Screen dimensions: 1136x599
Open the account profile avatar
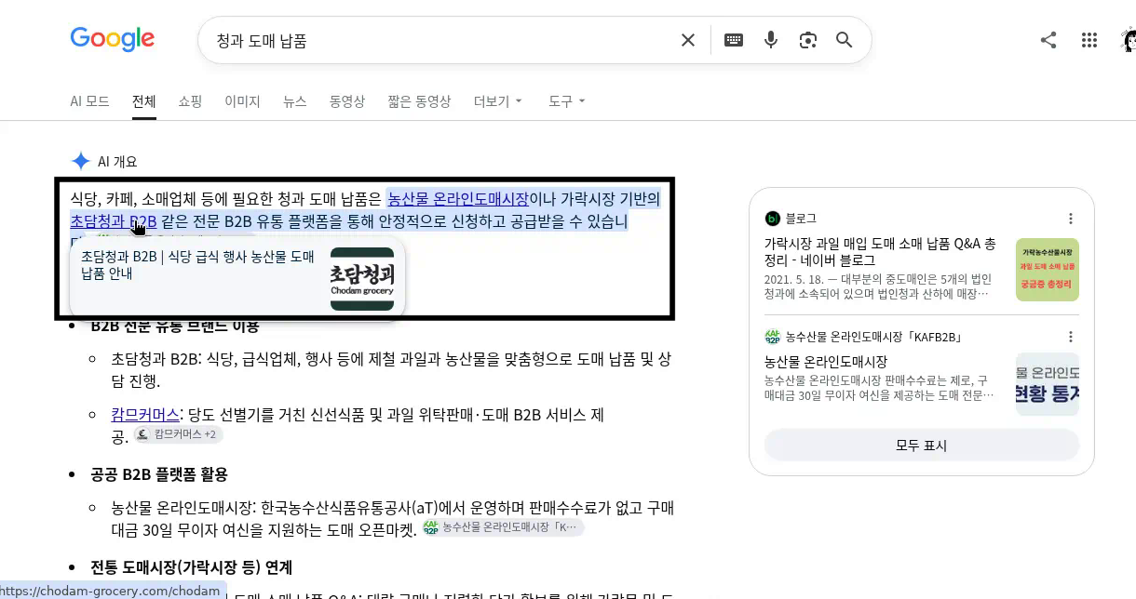pyautogui.click(x=1129, y=40)
